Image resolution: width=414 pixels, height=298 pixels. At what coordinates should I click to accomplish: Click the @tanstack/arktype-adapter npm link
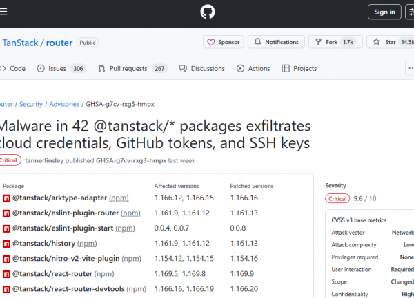pos(119,198)
